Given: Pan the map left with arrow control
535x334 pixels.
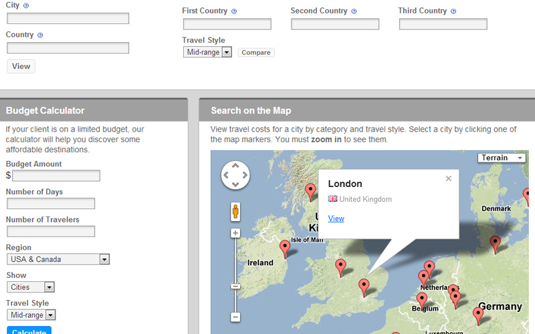Looking at the screenshot, I should pyautogui.click(x=226, y=175).
